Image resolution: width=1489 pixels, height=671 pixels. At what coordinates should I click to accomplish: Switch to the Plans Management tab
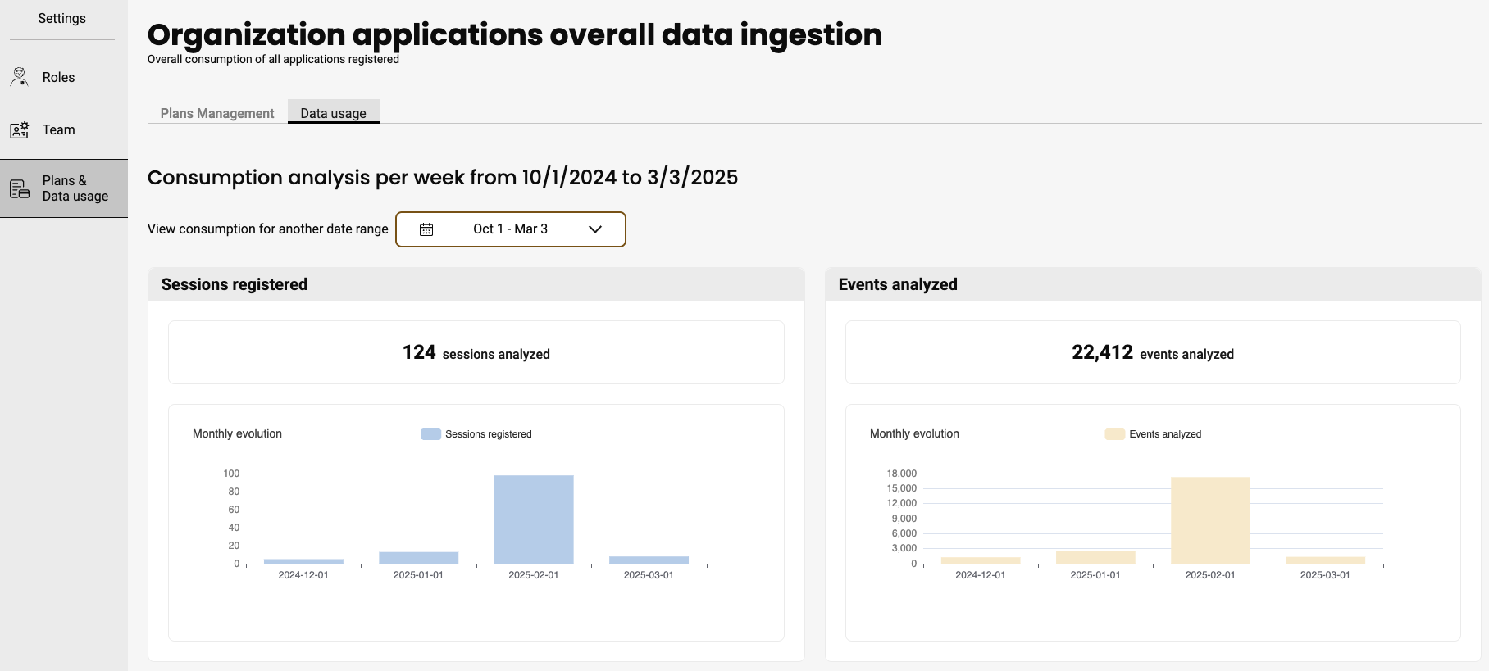pyautogui.click(x=217, y=113)
